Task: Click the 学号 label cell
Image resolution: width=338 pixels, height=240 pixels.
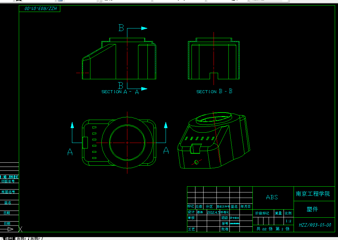Action: click(x=225, y=224)
